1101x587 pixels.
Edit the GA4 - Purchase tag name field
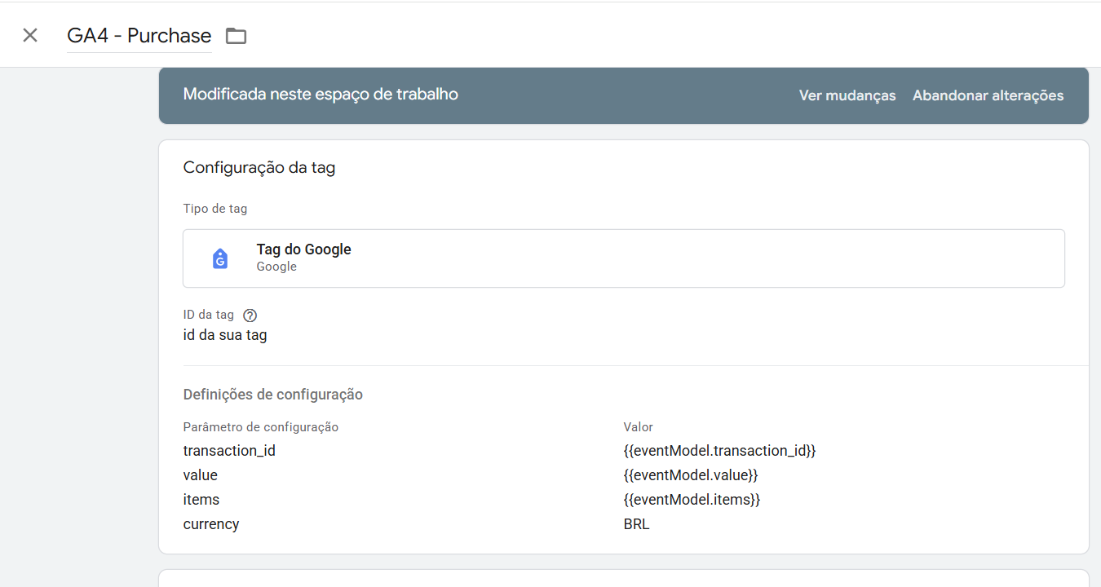139,36
